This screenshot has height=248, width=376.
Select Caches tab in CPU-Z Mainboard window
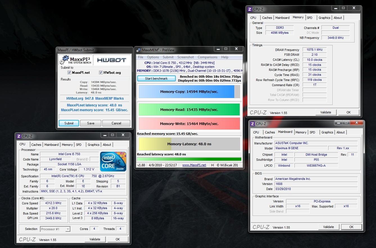coord(270,132)
